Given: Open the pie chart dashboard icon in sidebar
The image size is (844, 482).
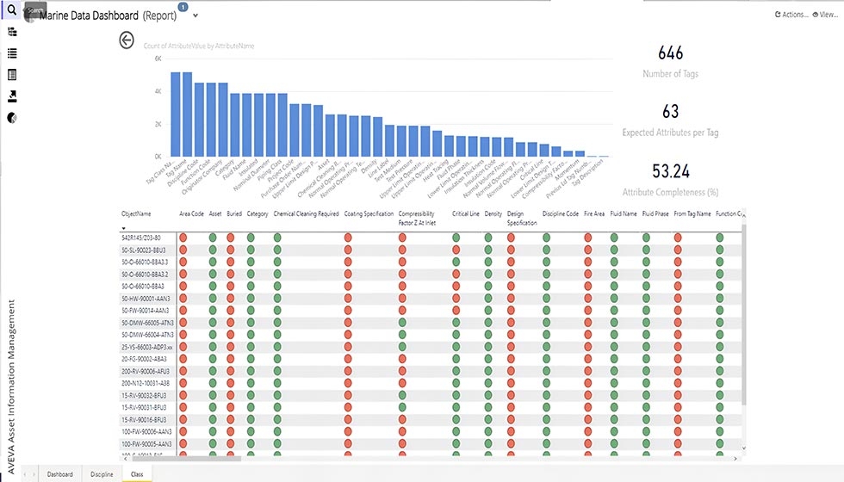Looking at the screenshot, I should 12,118.
